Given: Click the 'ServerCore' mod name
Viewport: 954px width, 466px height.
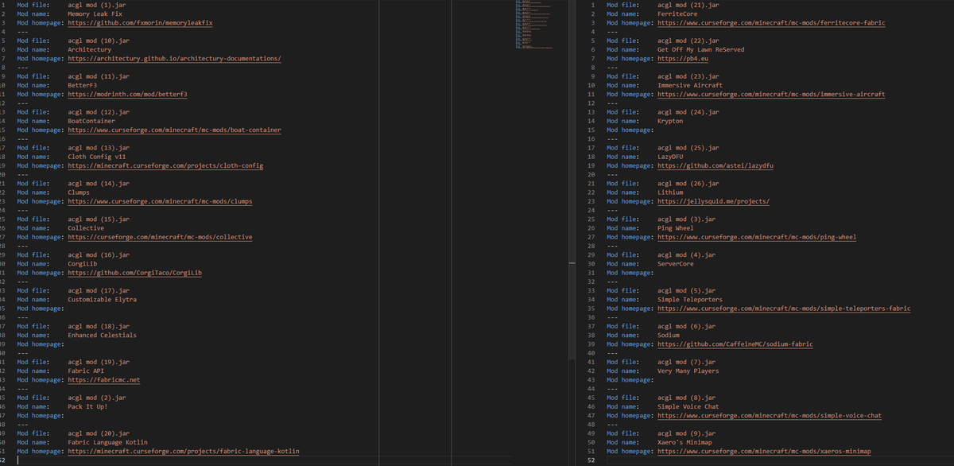Looking at the screenshot, I should (676, 264).
